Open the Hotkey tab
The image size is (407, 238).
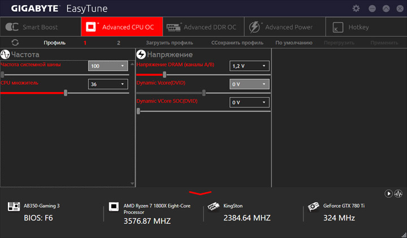tap(366, 27)
